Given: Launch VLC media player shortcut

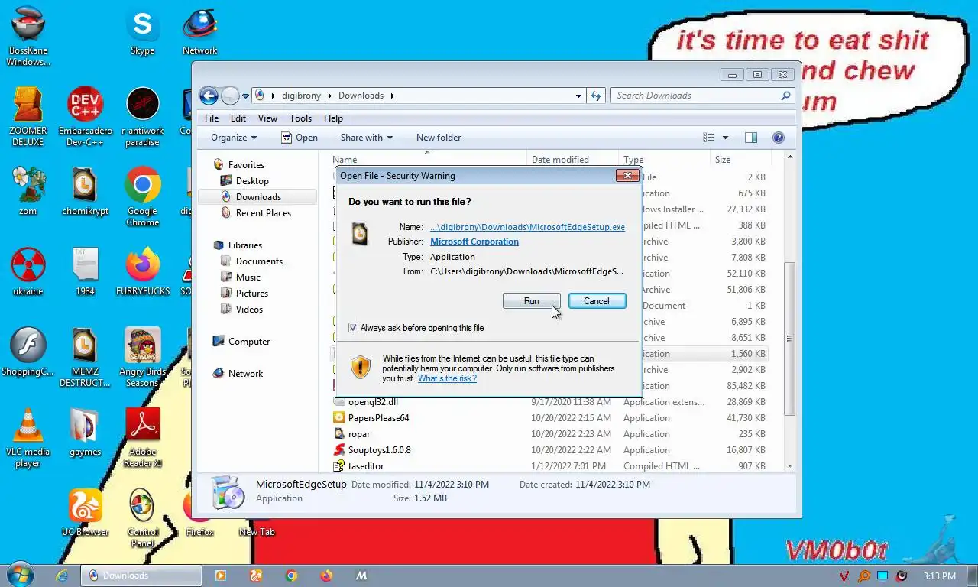Looking at the screenshot, I should click(28, 437).
